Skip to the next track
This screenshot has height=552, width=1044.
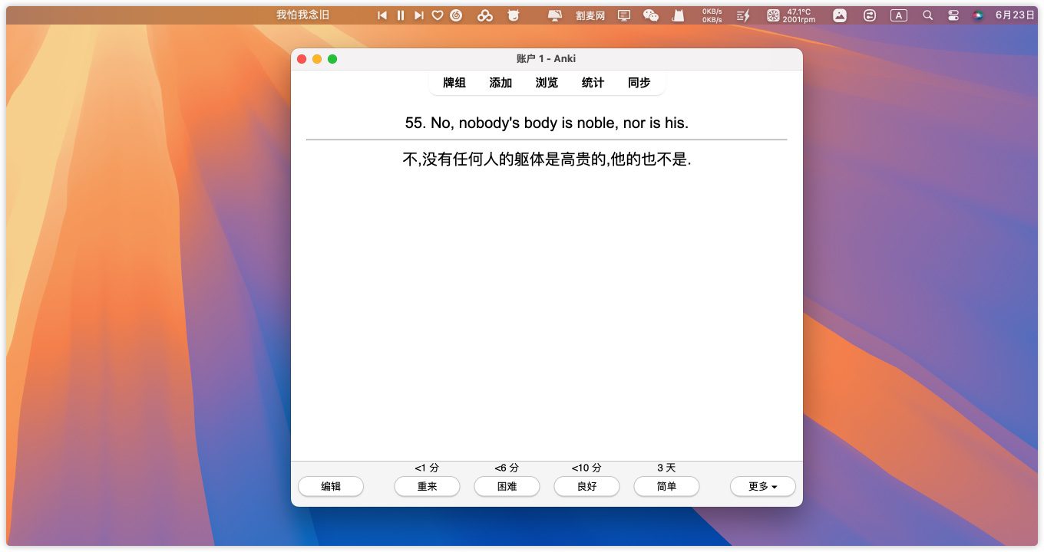click(418, 15)
